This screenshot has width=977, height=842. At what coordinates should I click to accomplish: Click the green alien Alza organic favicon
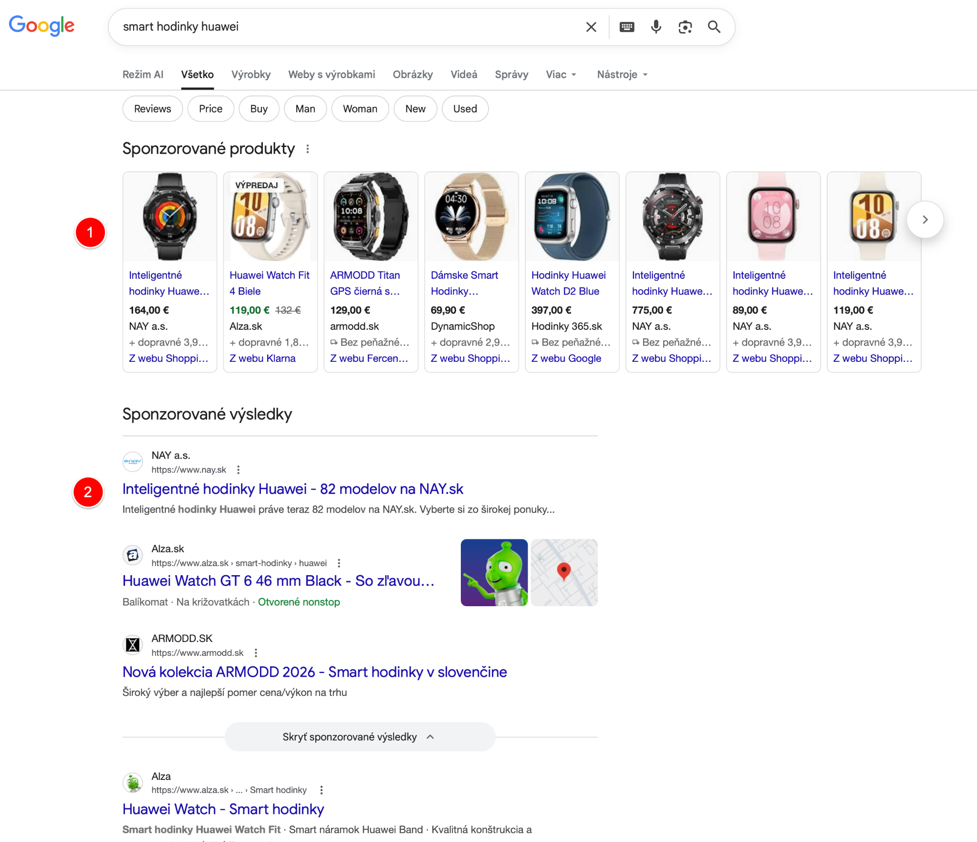(133, 782)
